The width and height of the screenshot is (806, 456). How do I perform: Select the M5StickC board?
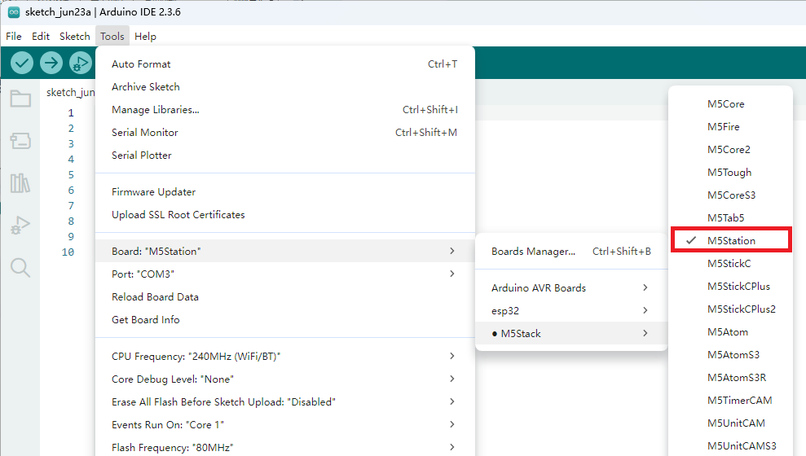(730, 264)
